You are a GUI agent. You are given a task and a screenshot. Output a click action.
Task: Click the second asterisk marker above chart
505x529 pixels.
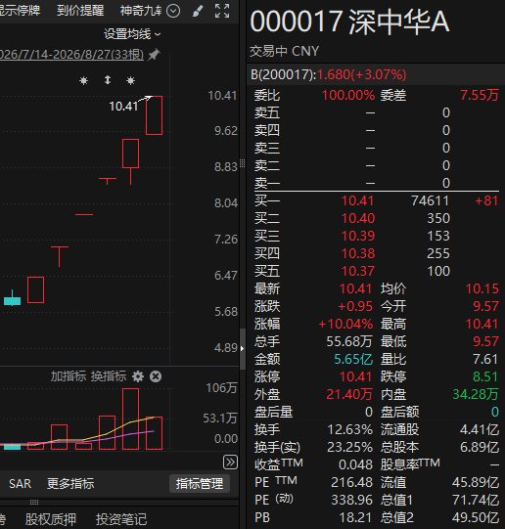pos(130,80)
